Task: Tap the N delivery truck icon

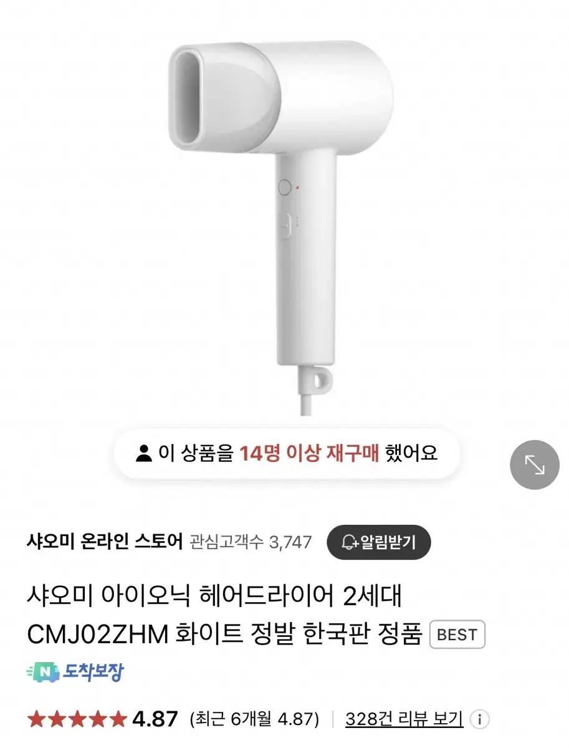Action: [x=43, y=672]
